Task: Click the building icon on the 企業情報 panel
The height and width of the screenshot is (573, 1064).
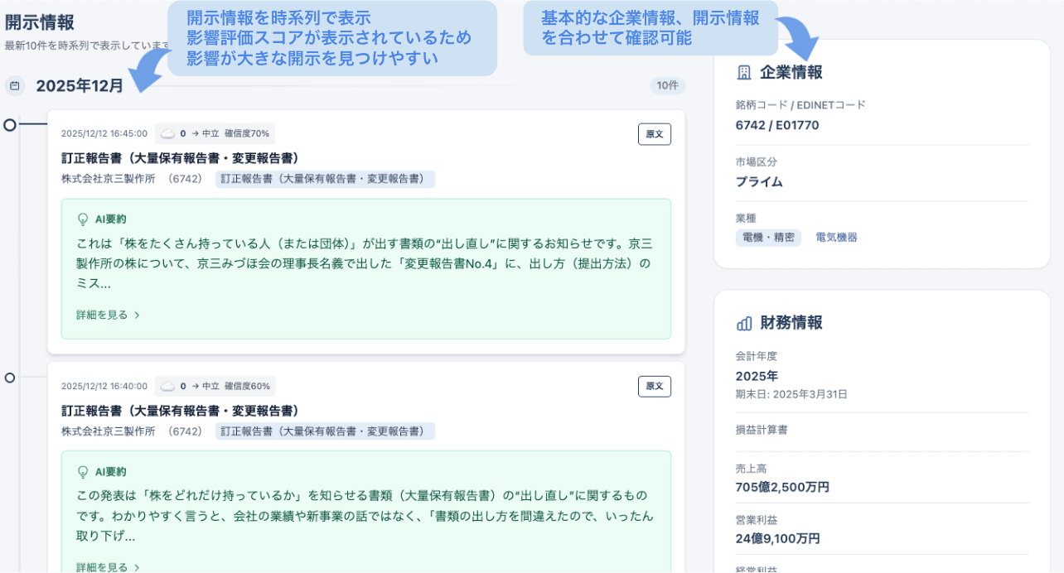Action: (744, 72)
